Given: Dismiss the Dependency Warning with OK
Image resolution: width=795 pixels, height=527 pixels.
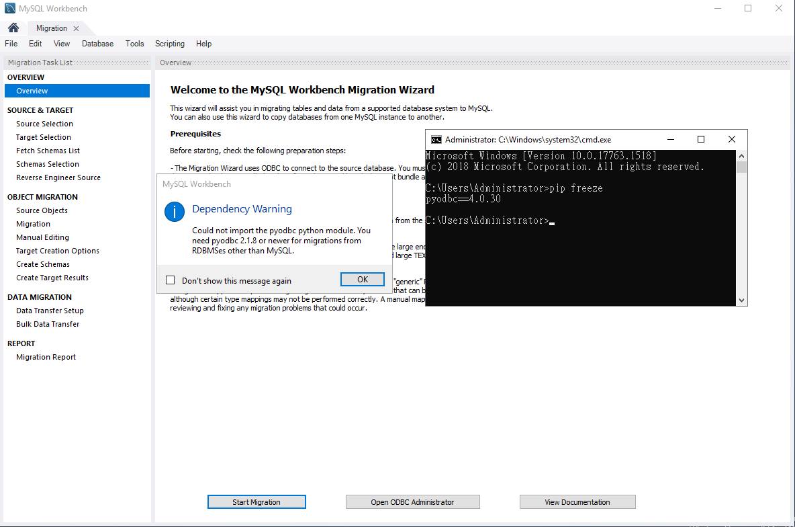Looking at the screenshot, I should point(363,279).
